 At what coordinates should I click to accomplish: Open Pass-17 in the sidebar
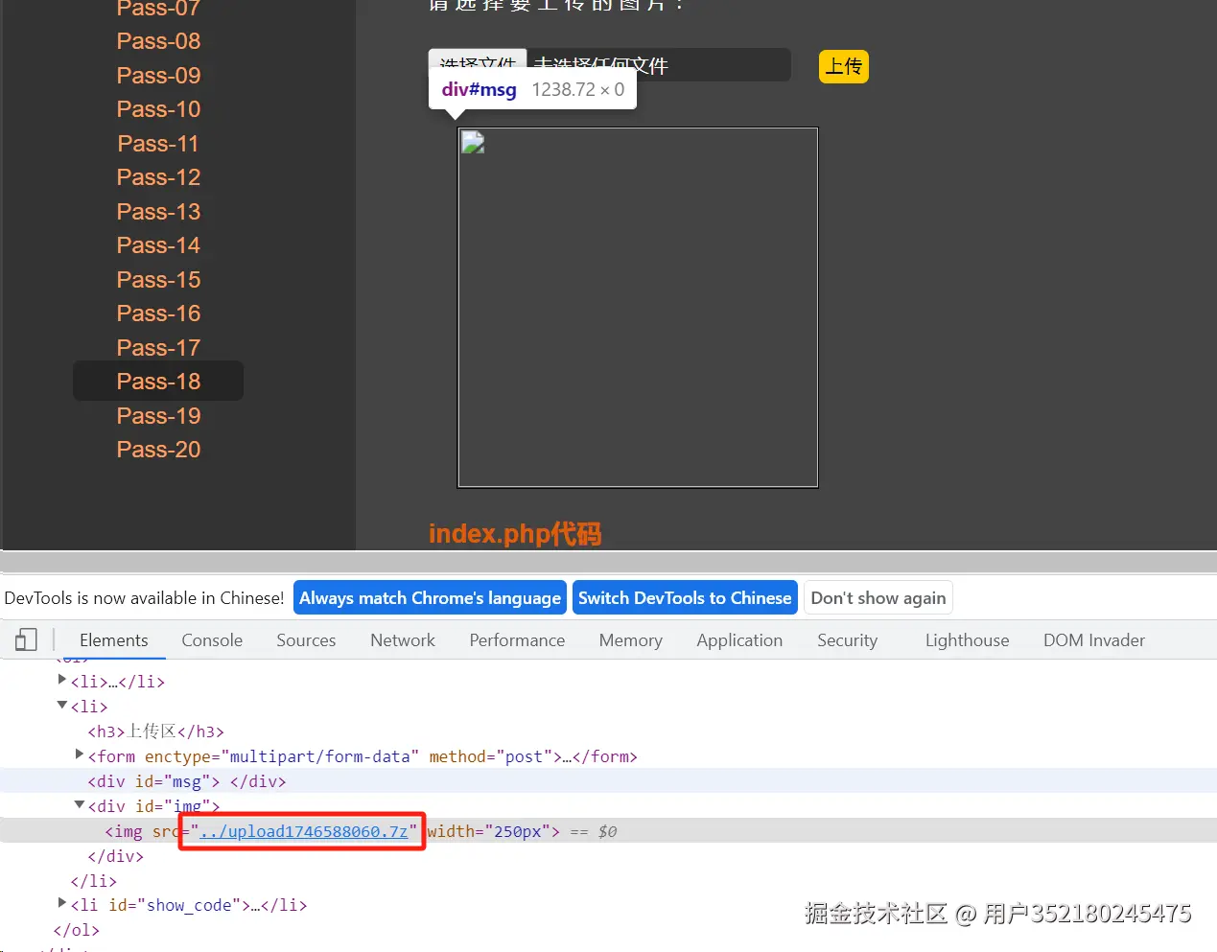[158, 348]
